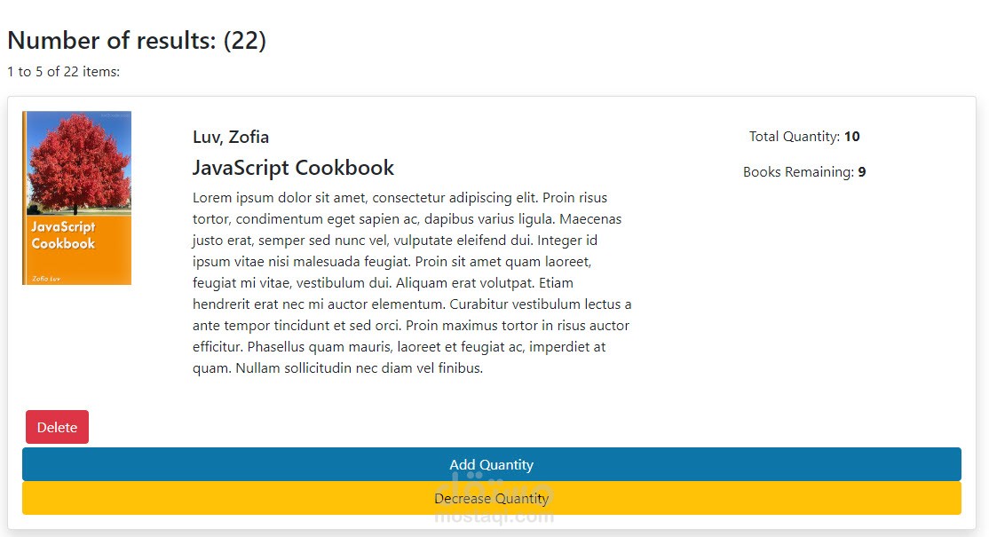Click the Lorem ipsum book description paragraph

412,282
